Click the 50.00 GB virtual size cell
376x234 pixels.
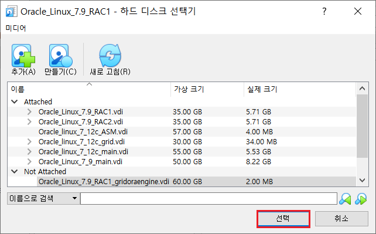187,161
